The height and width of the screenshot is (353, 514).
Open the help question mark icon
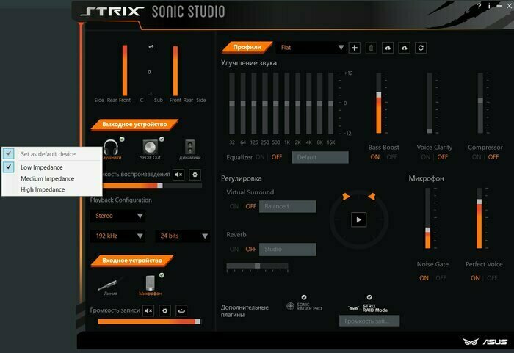pos(479,6)
